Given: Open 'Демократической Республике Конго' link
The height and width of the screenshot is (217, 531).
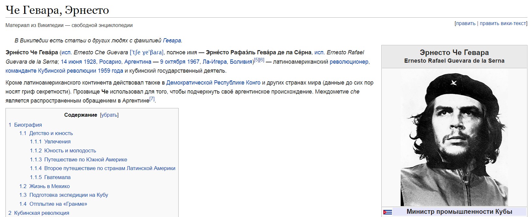Looking at the screenshot, I should pyautogui.click(x=213, y=83).
